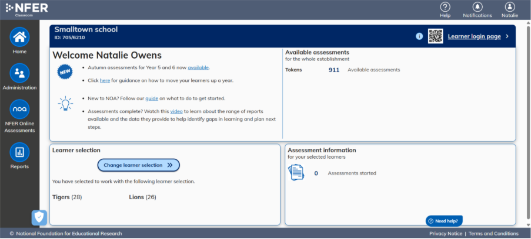Click the scrollbar up arrow
Image resolution: width=531 pixels, height=239 pixels.
coord(528,23)
